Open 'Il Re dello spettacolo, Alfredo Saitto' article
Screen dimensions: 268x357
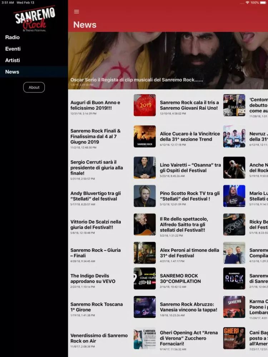pos(184,225)
